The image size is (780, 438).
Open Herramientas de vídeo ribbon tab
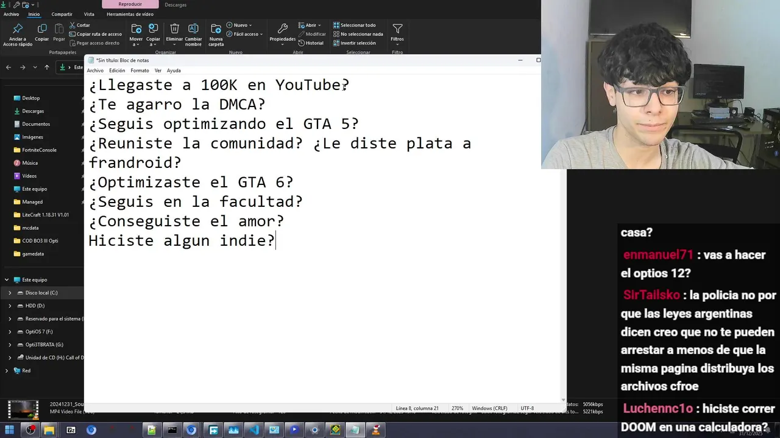130,14
